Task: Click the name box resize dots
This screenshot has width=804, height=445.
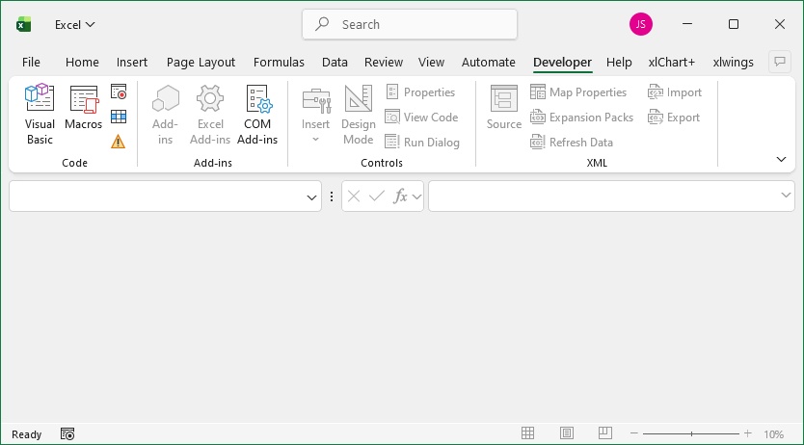Action: point(332,196)
